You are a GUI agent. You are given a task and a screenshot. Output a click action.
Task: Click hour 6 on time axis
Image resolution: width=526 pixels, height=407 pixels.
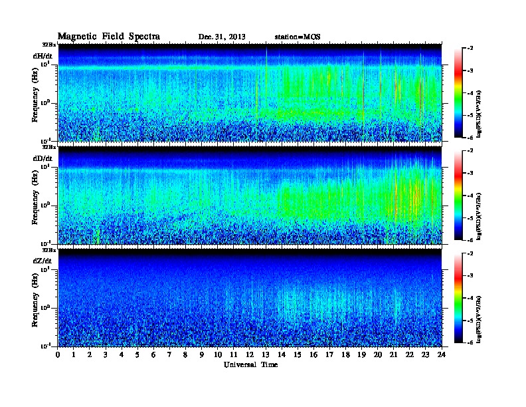153,355
